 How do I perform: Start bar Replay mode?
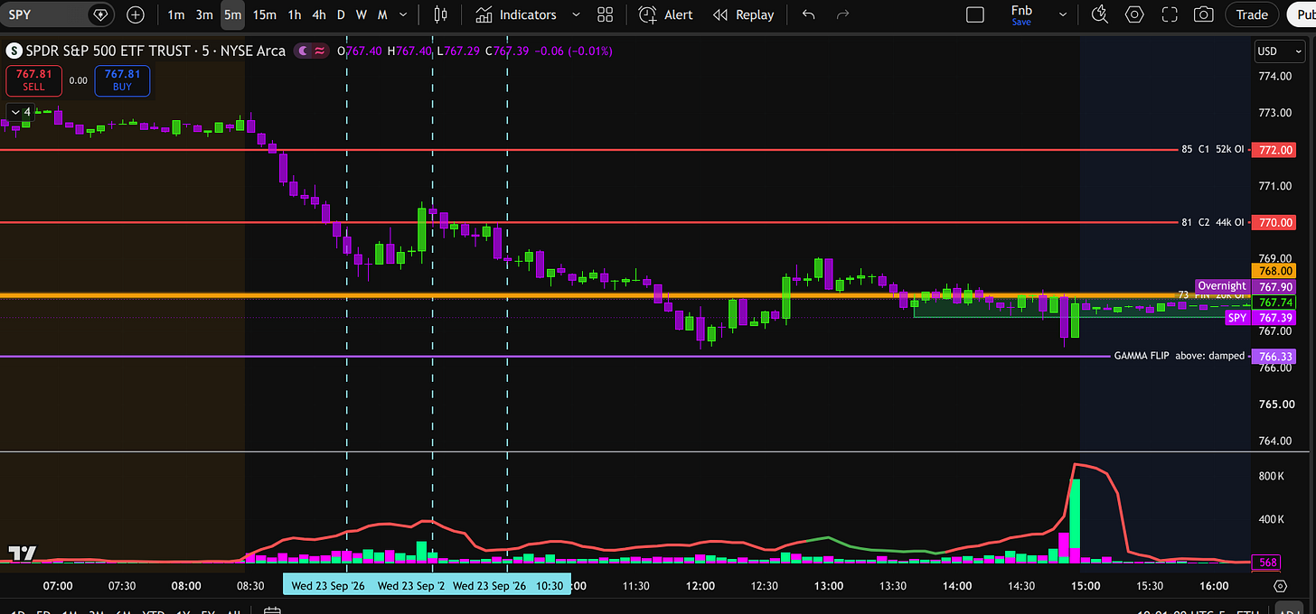click(743, 14)
